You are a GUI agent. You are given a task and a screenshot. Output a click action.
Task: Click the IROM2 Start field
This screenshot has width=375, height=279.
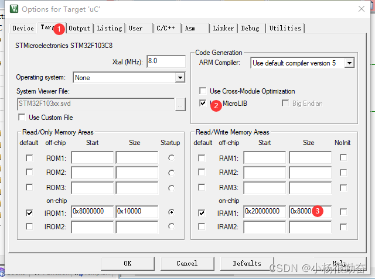[93, 227]
